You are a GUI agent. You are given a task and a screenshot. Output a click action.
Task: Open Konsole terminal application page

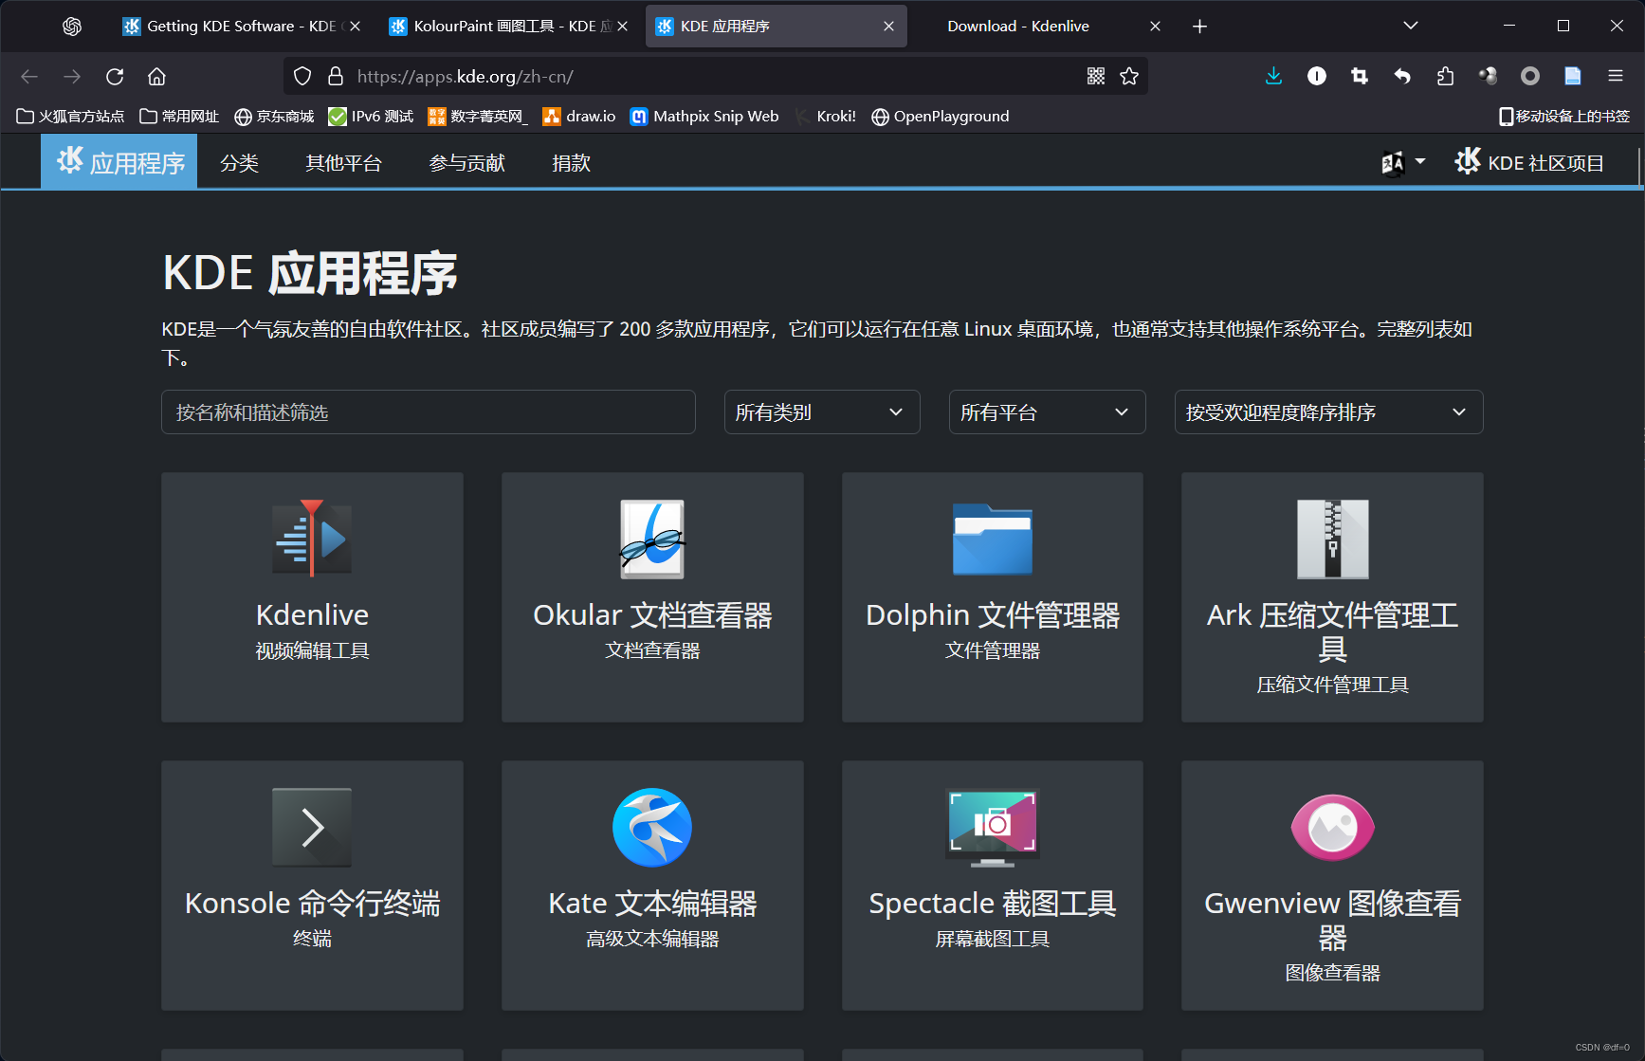pos(312,885)
